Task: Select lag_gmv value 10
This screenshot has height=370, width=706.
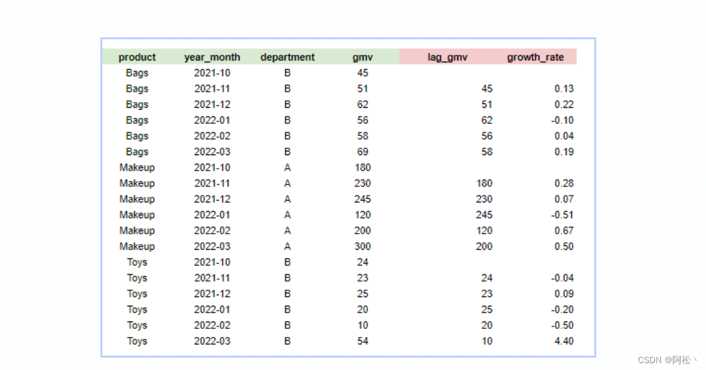Action: point(486,341)
